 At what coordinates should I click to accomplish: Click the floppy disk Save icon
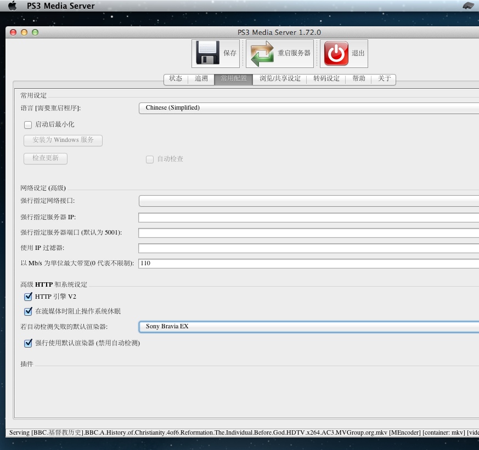click(207, 53)
